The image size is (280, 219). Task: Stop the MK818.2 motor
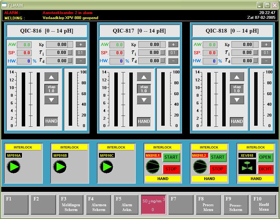(x=218, y=169)
